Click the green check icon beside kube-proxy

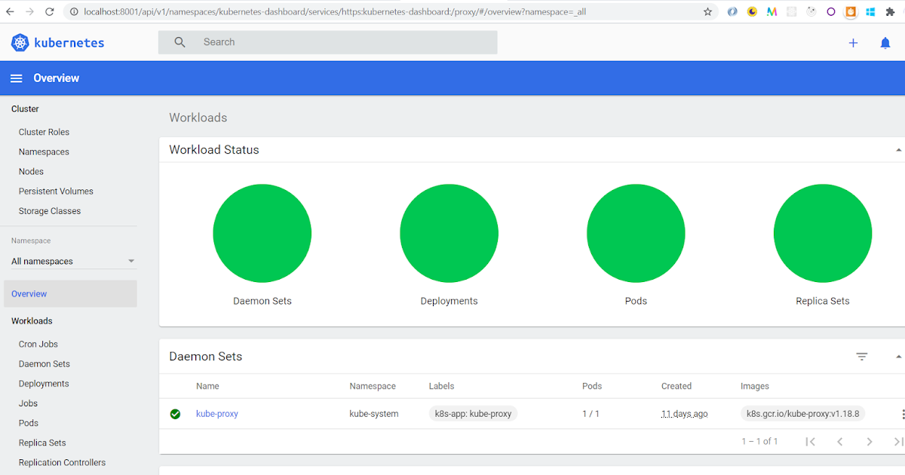(175, 414)
